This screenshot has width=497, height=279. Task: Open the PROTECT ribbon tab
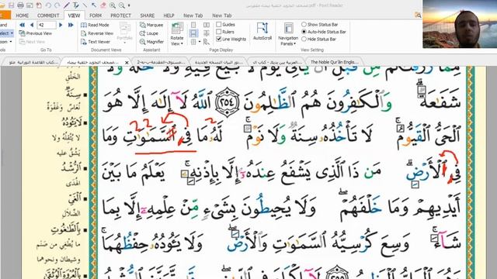click(120, 15)
